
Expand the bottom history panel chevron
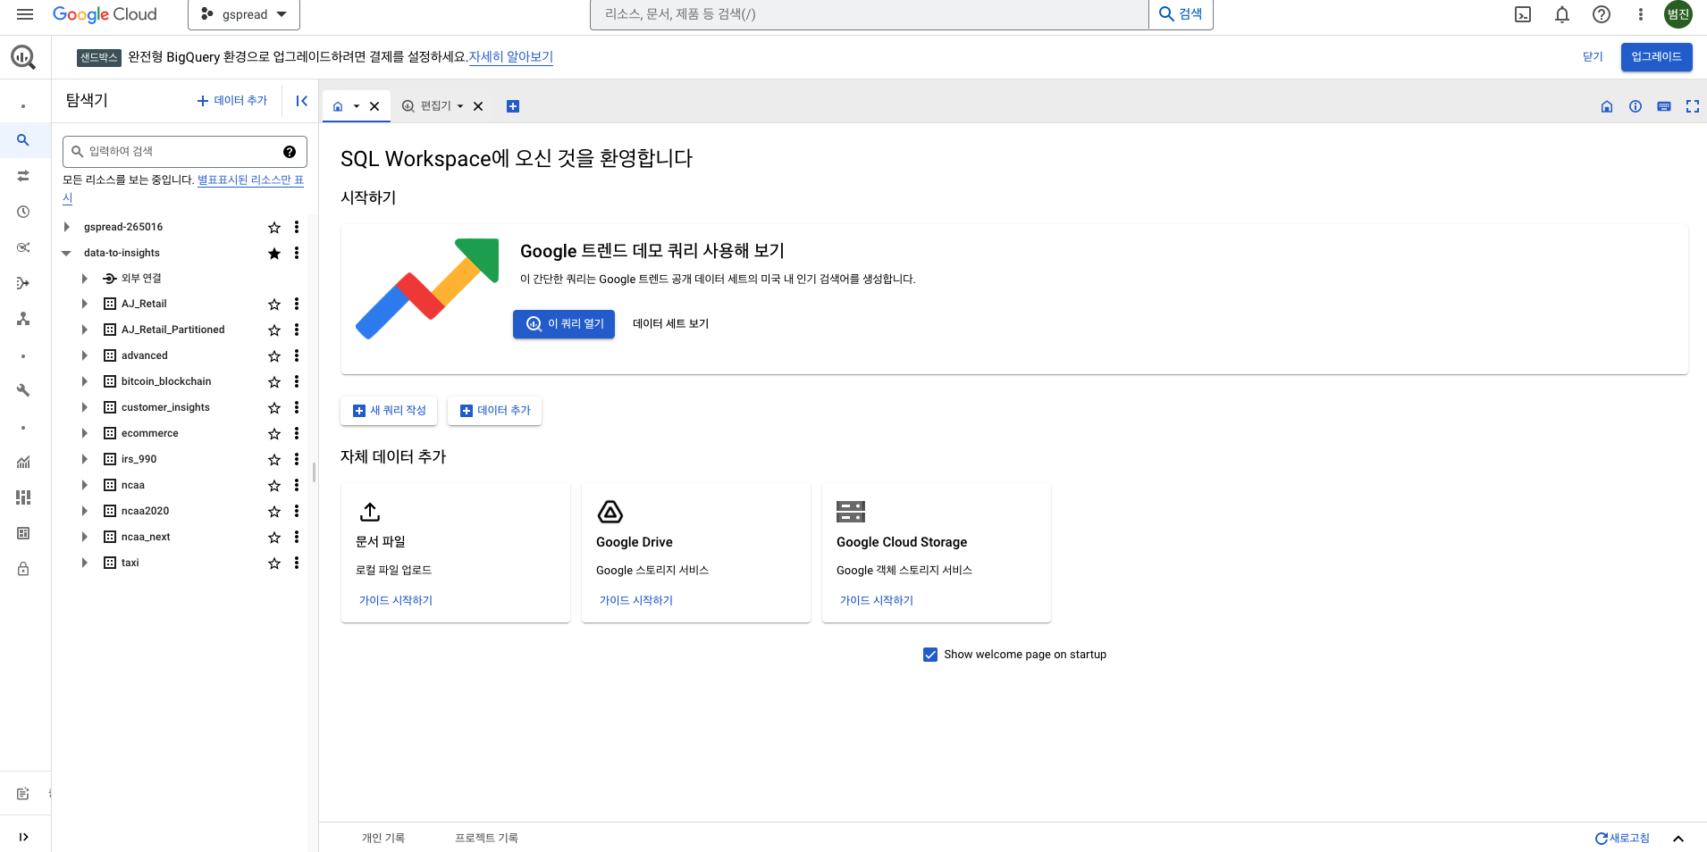1678,839
